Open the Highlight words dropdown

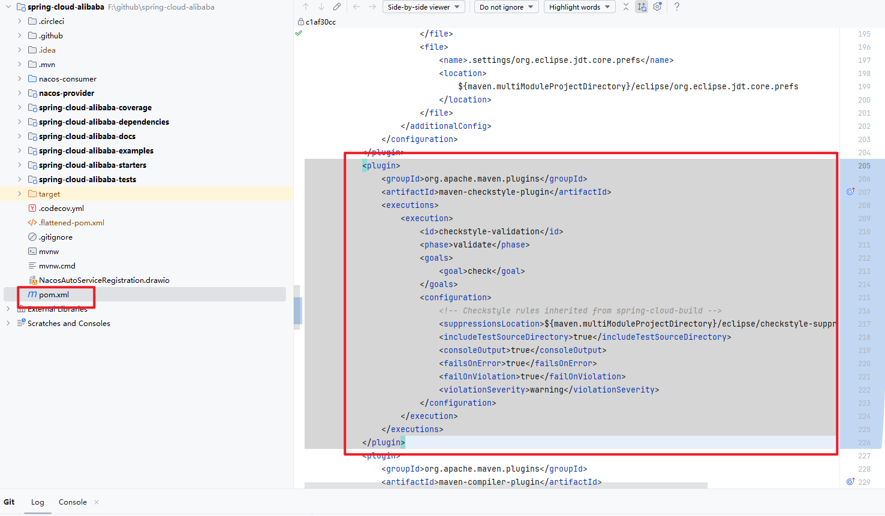579,7
